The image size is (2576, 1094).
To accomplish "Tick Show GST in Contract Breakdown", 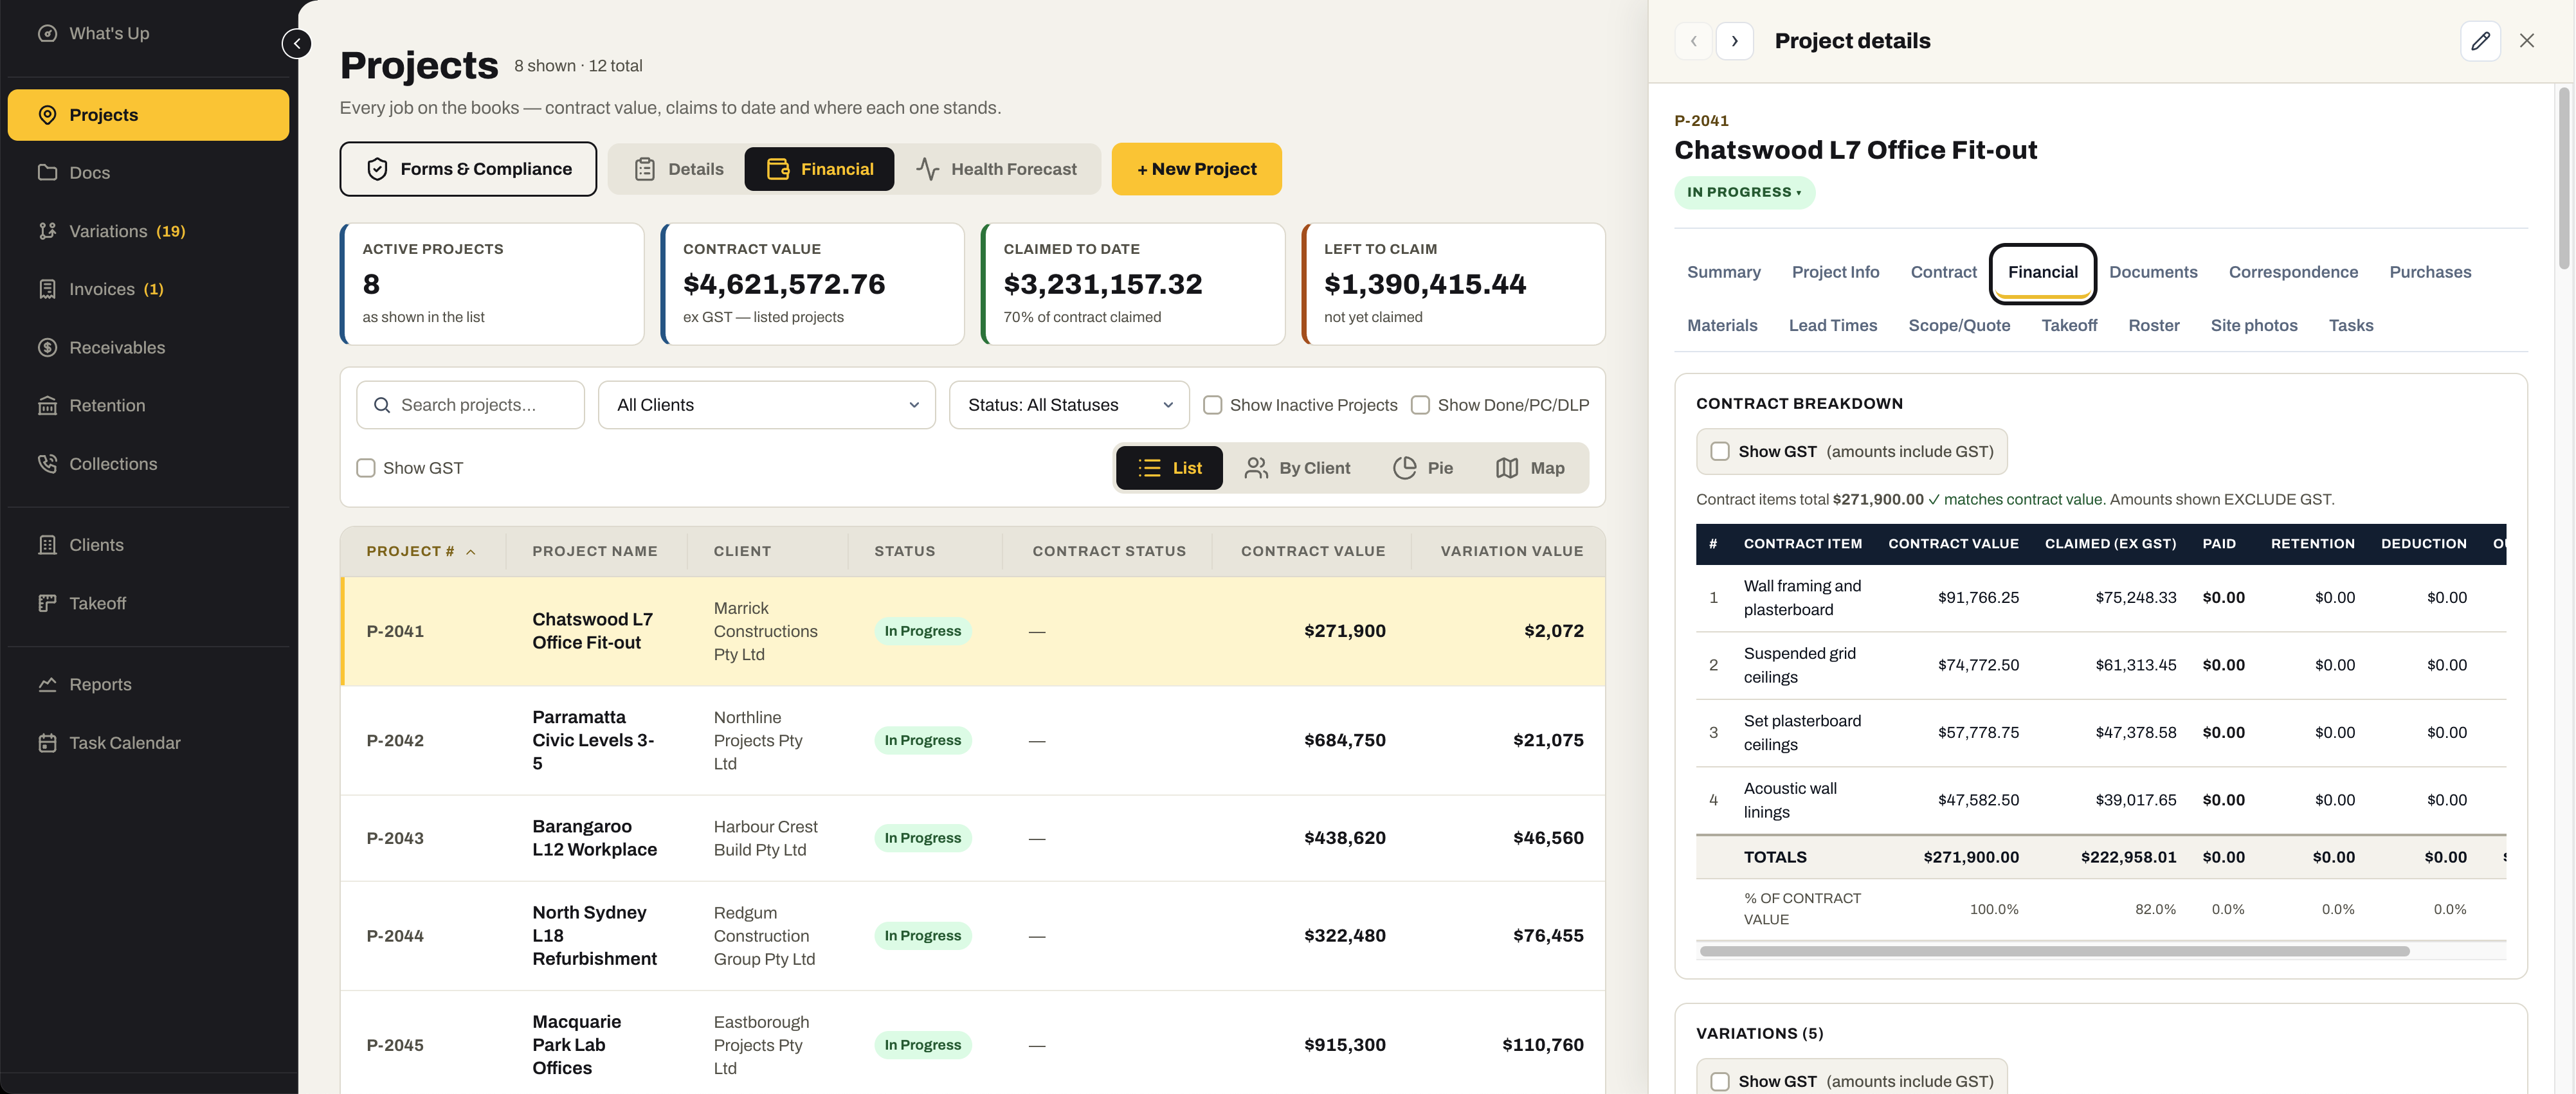I will pos(1720,451).
